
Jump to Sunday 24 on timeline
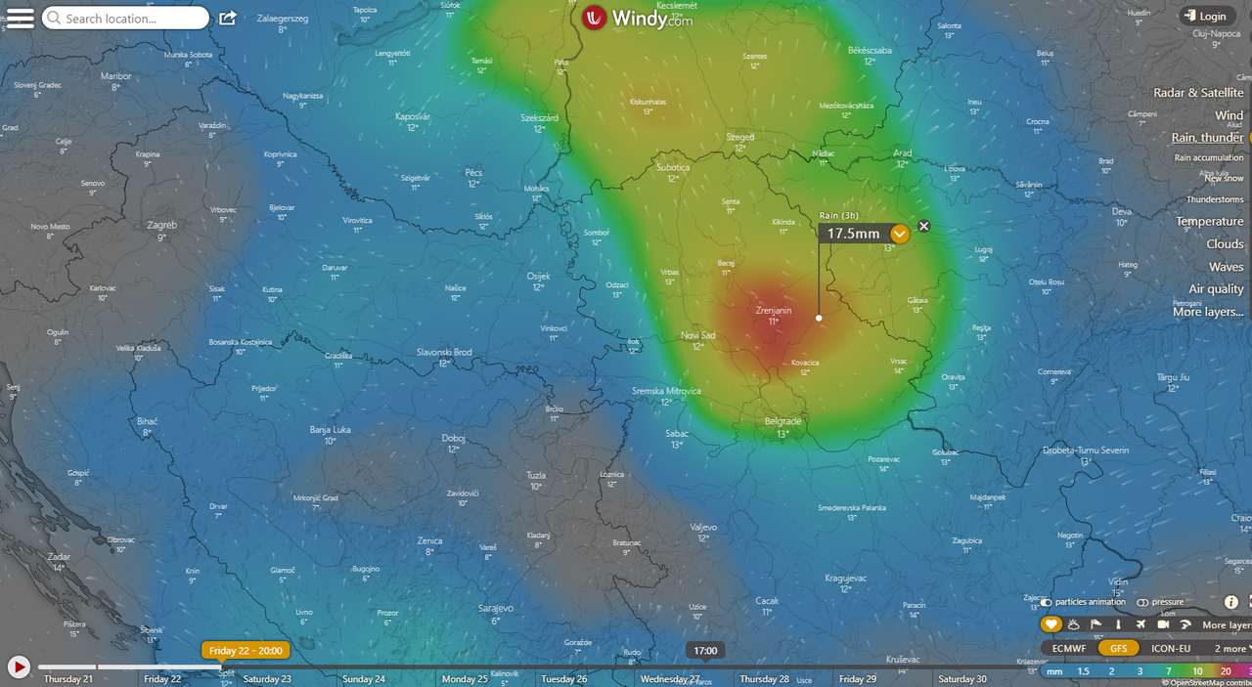click(x=363, y=679)
